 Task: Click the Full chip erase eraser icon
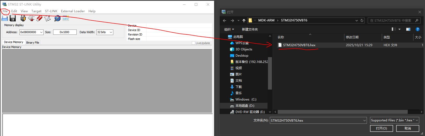coord(40,18)
